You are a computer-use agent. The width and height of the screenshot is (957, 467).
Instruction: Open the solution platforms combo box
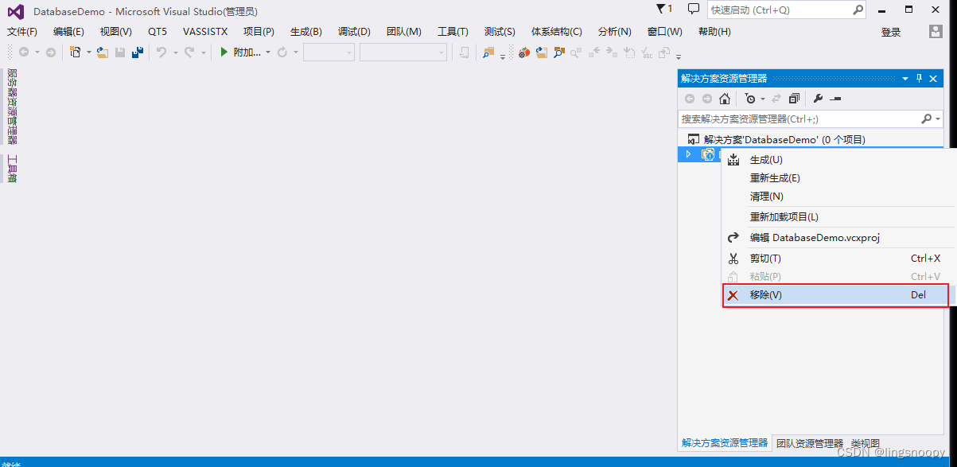403,53
